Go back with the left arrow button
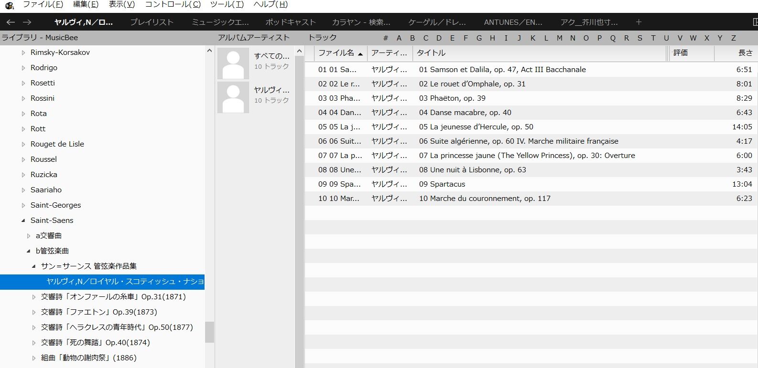The image size is (758, 368). point(11,22)
